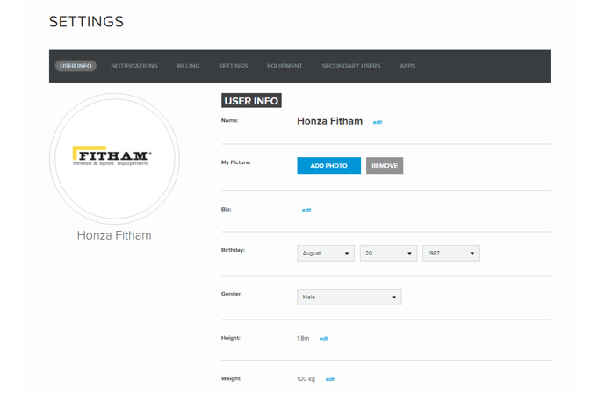Open the Billing tab

click(x=188, y=66)
